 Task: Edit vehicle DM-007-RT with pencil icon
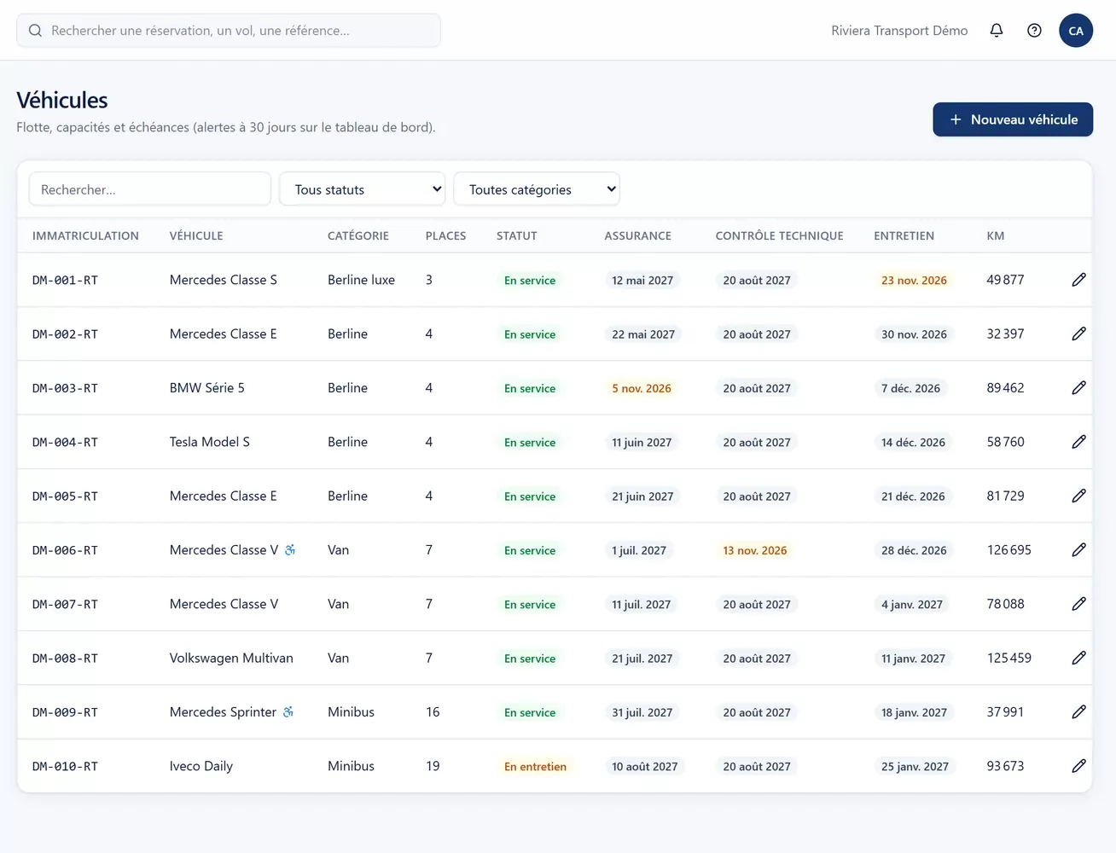1078,604
